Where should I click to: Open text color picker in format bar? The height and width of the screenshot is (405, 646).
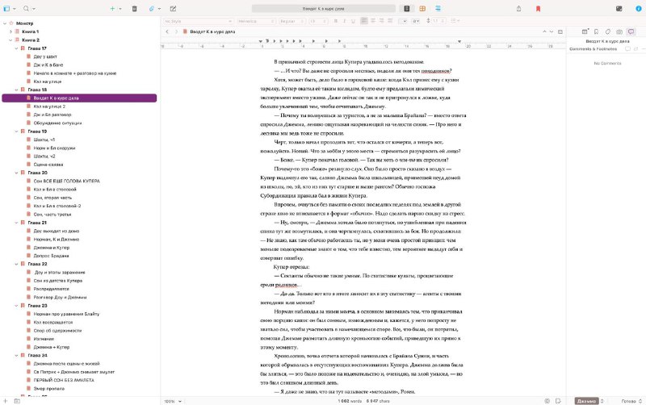coord(403,21)
